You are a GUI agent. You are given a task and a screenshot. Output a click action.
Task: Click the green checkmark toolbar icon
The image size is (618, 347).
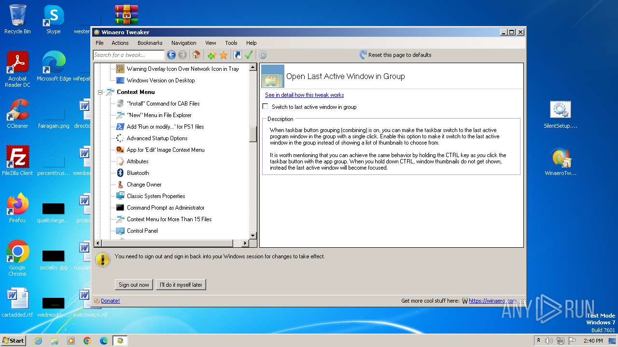coord(249,55)
